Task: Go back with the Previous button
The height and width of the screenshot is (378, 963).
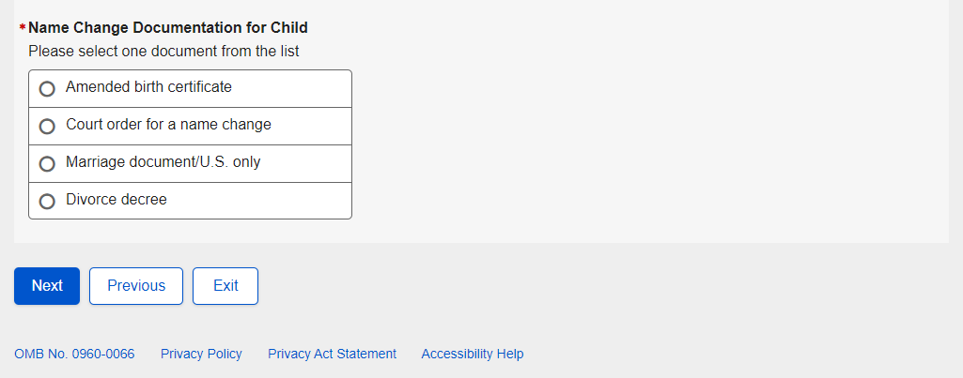Action: coord(136,286)
